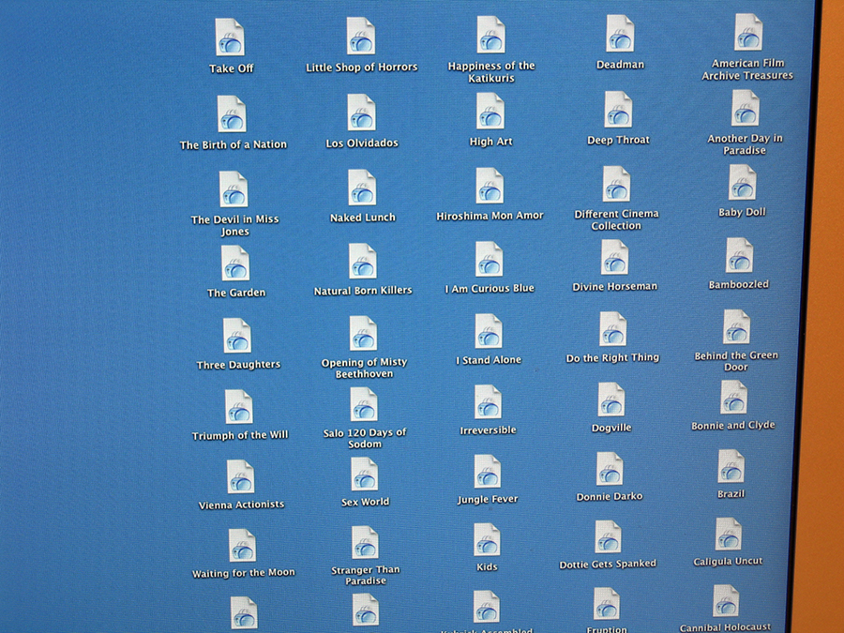This screenshot has height=633, width=844.
Task: Click the Do the Right Thing file
Action: 612,330
